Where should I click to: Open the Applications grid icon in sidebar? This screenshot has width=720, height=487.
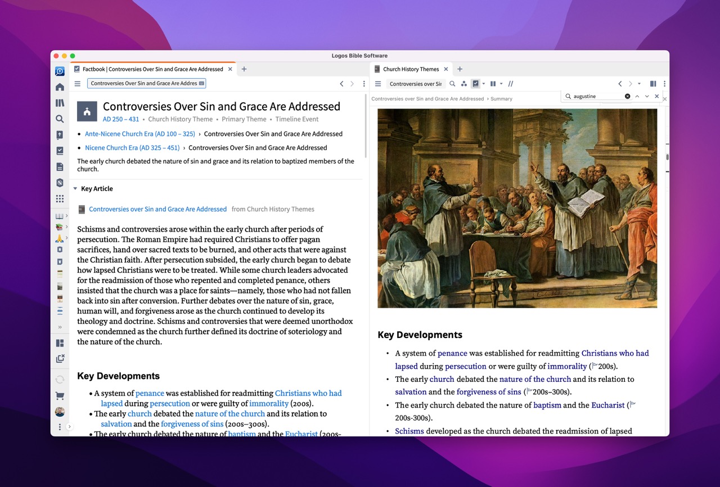point(60,199)
